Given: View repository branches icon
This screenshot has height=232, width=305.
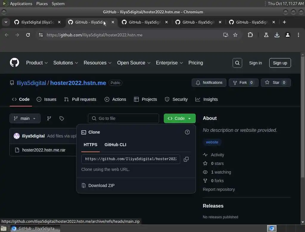Looking at the screenshot, I should [49, 118].
